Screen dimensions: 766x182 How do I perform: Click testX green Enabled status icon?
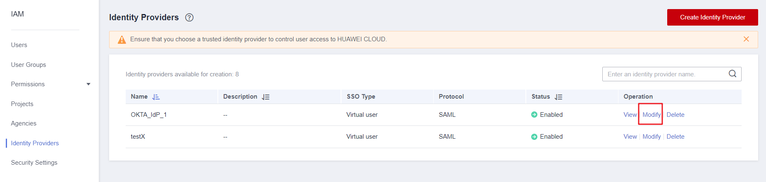[534, 137]
